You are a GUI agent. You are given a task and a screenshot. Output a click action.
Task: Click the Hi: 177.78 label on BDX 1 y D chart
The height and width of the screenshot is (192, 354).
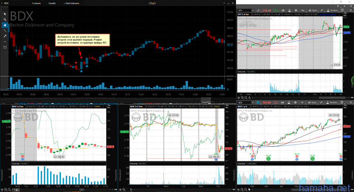(x=334, y=115)
